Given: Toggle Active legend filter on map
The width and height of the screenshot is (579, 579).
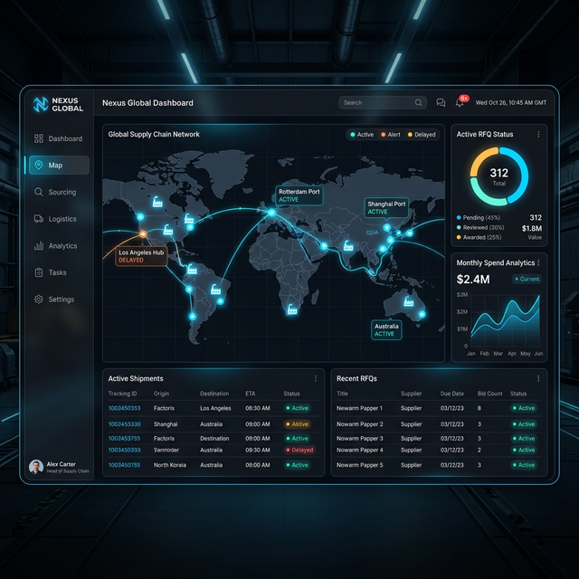Looking at the screenshot, I should (362, 135).
